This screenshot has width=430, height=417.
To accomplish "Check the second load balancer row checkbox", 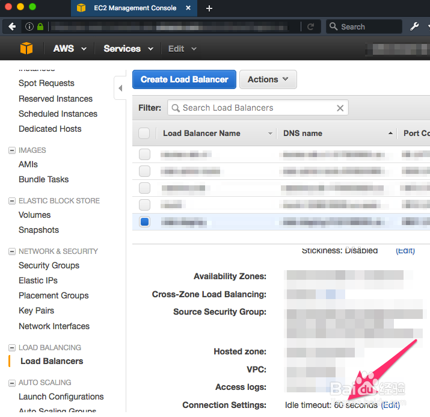I will click(x=144, y=171).
